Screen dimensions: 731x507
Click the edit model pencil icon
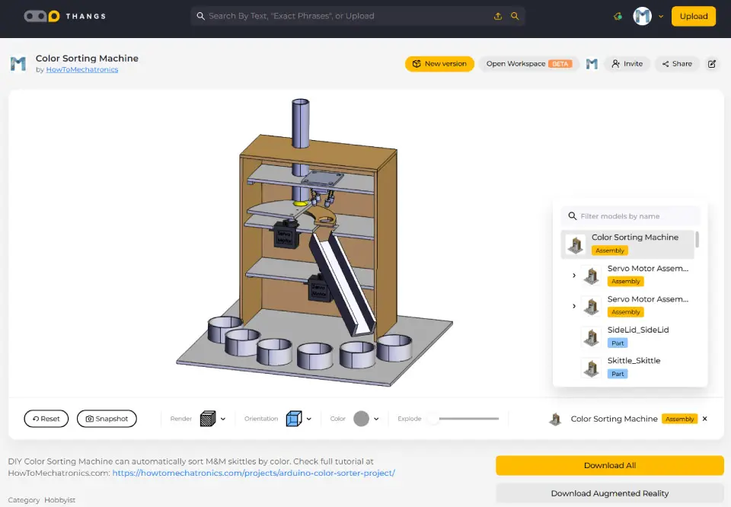click(712, 64)
